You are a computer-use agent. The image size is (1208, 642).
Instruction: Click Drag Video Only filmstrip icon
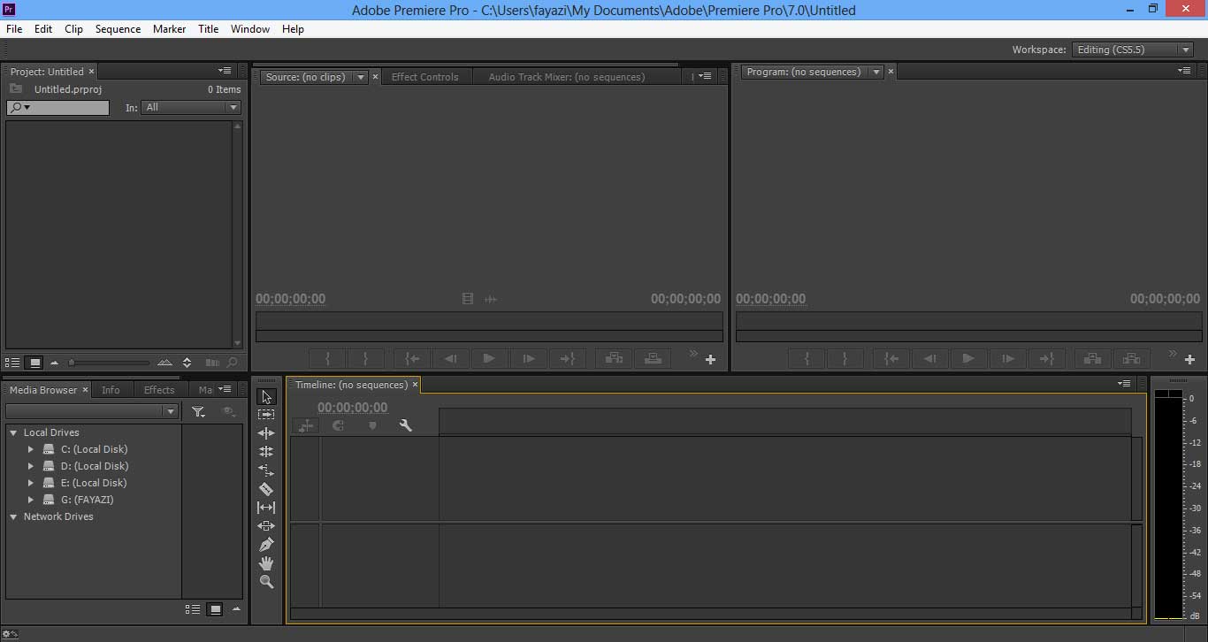coord(468,299)
